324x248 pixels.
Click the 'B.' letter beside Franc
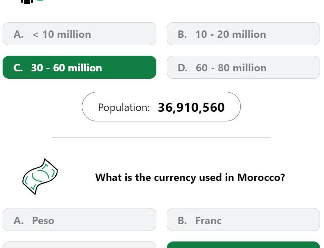tap(182, 221)
